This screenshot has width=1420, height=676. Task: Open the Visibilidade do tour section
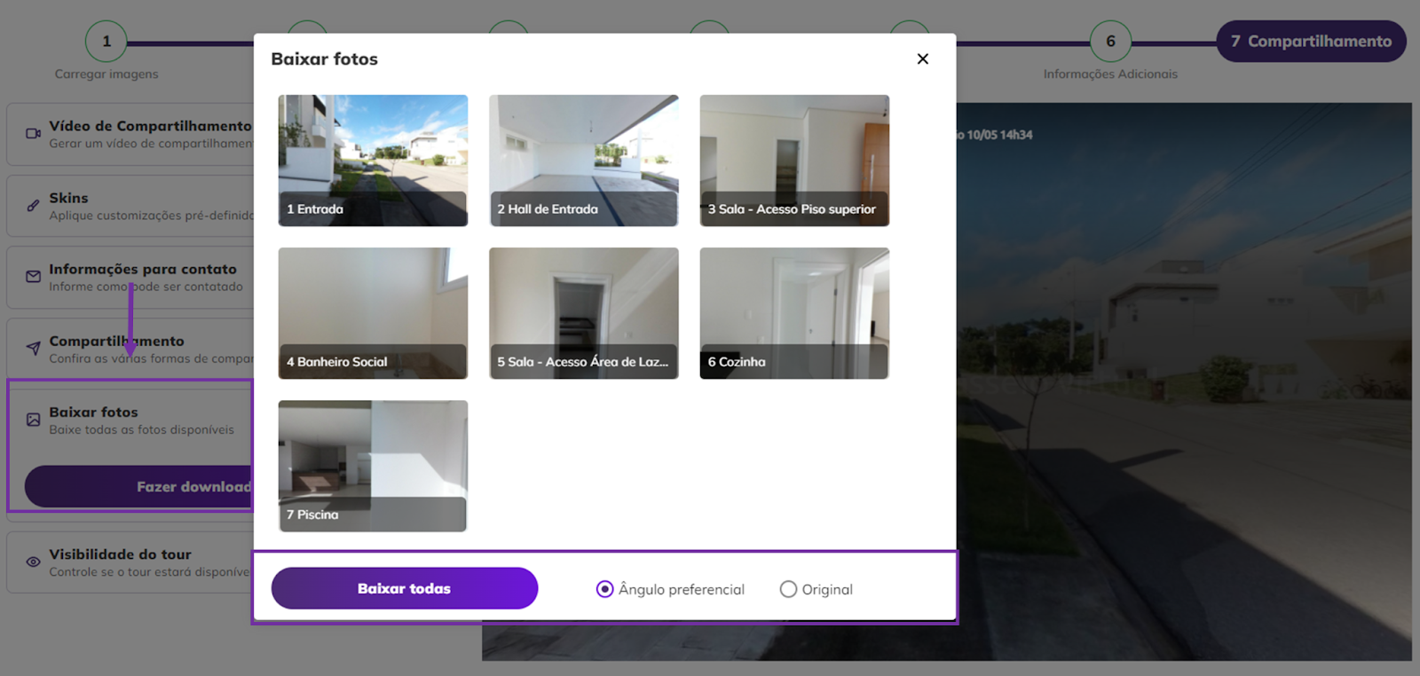(x=130, y=562)
